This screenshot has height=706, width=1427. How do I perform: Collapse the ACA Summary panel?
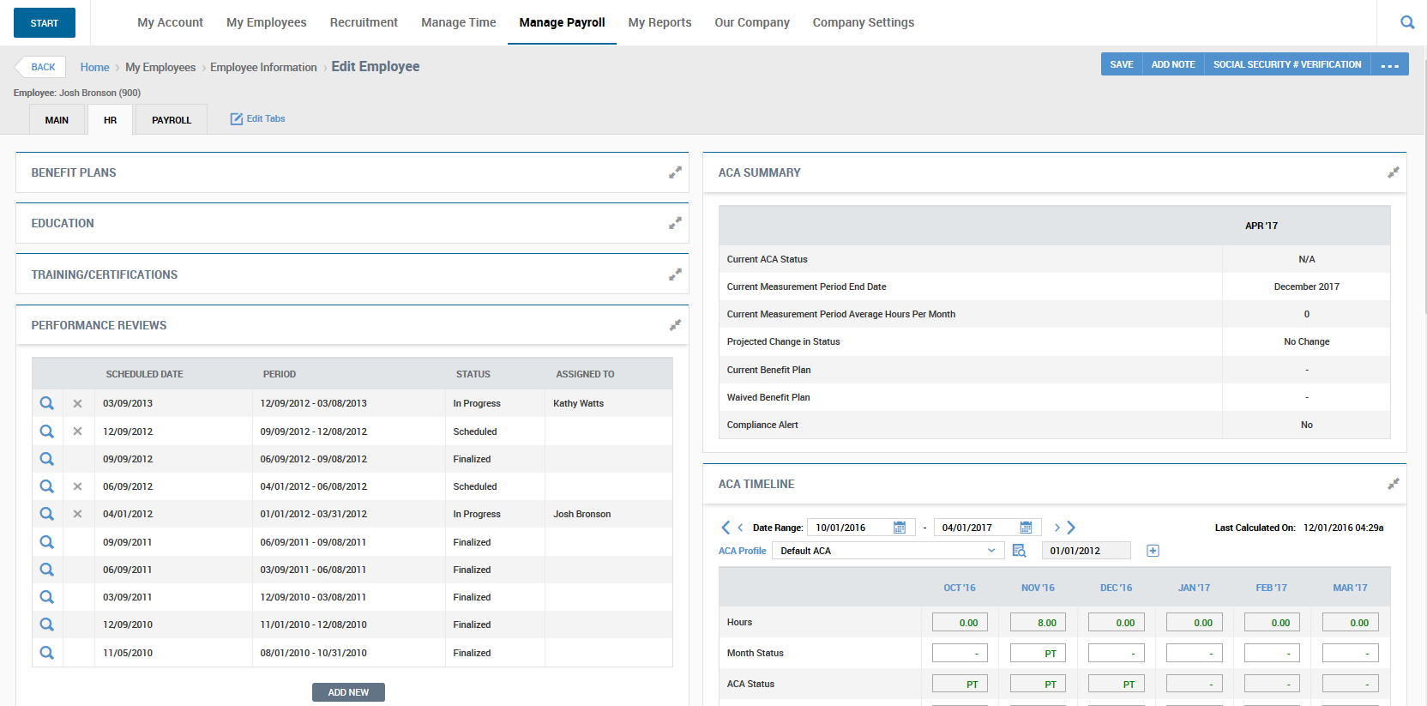[1393, 172]
